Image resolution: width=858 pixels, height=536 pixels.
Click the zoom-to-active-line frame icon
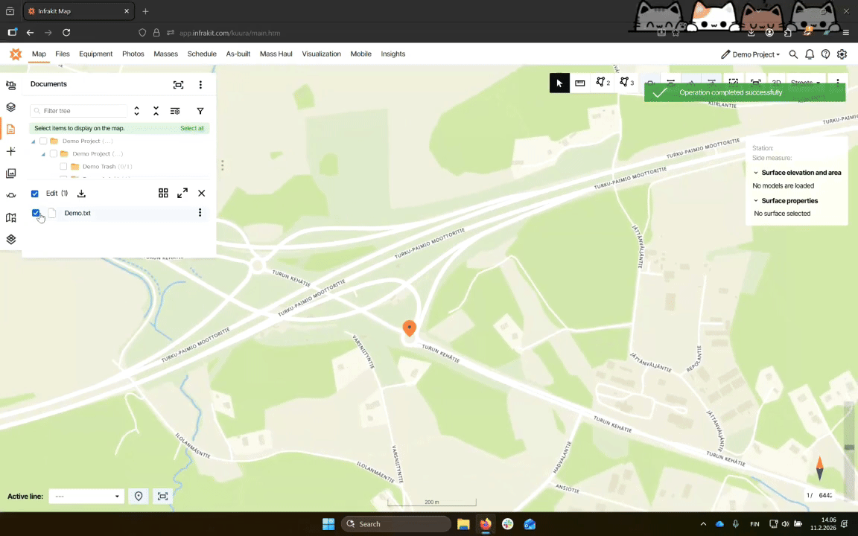[x=162, y=496]
